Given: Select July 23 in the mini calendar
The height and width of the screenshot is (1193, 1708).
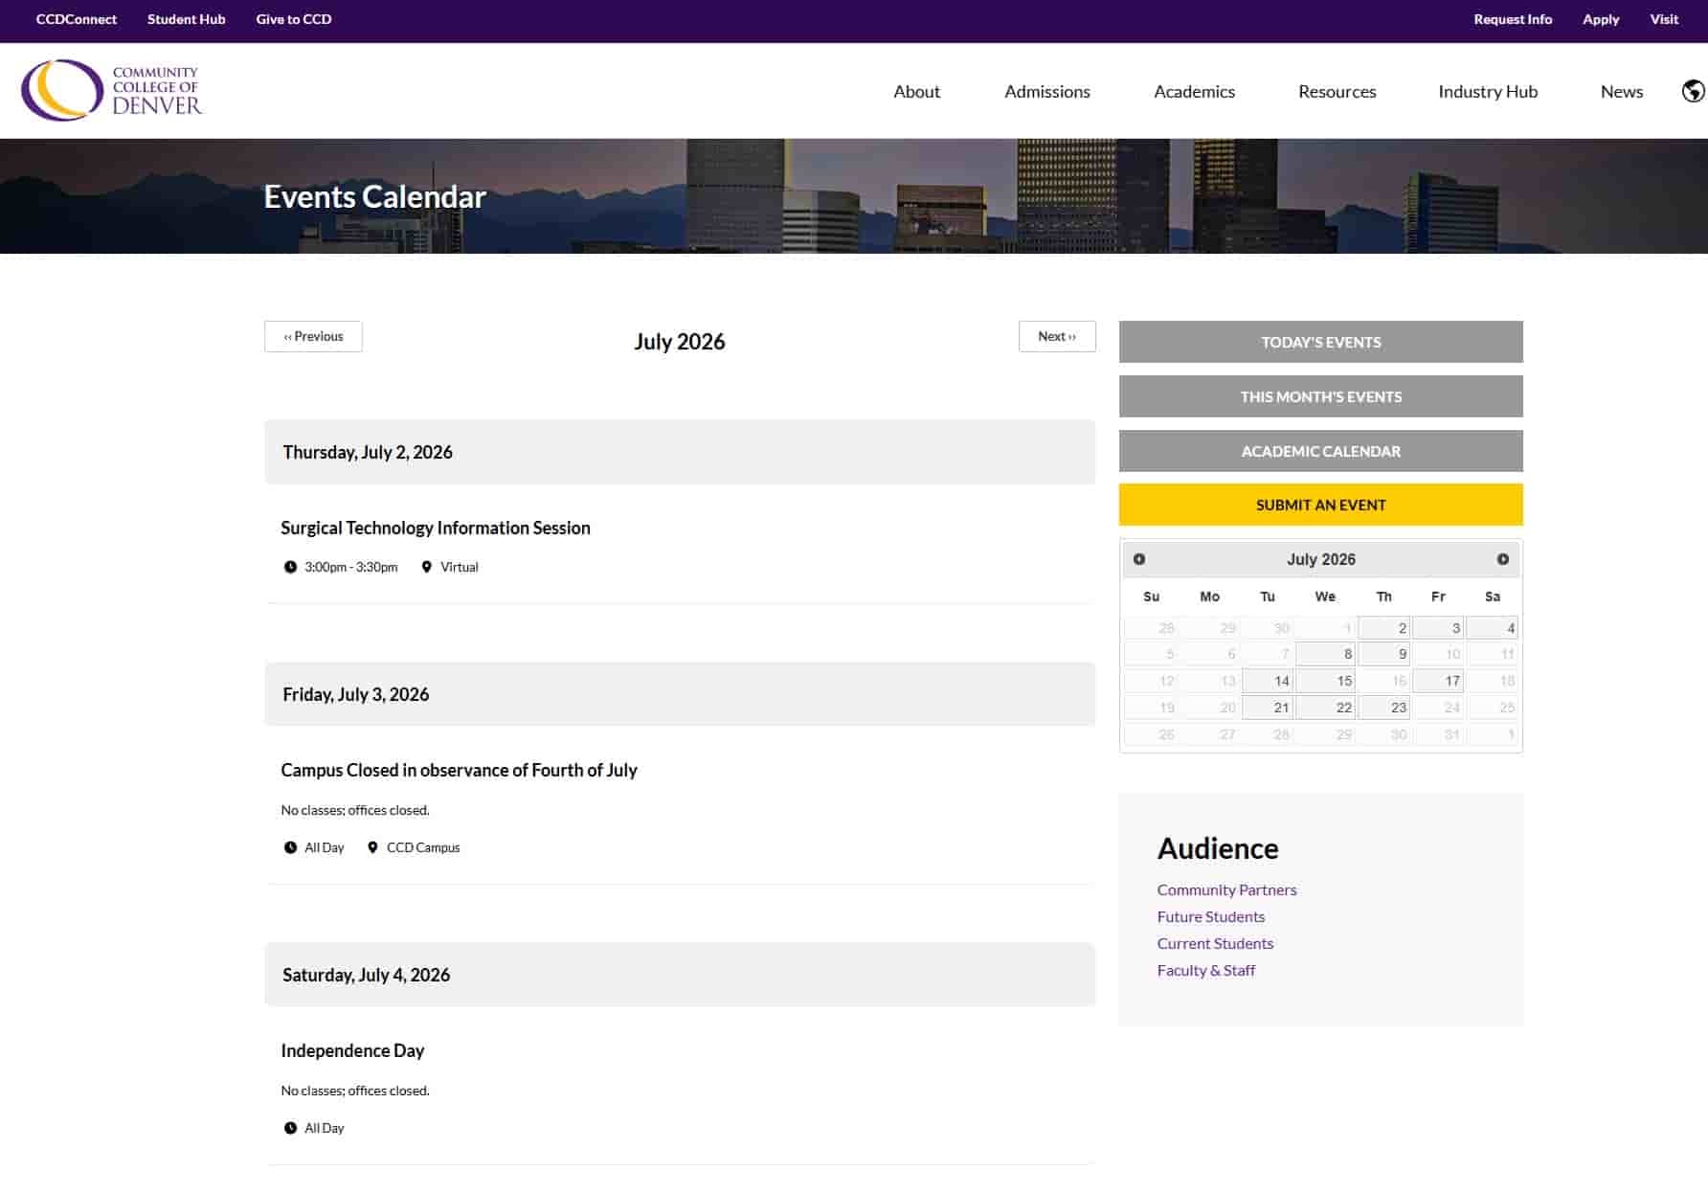Looking at the screenshot, I should [x=1383, y=708].
